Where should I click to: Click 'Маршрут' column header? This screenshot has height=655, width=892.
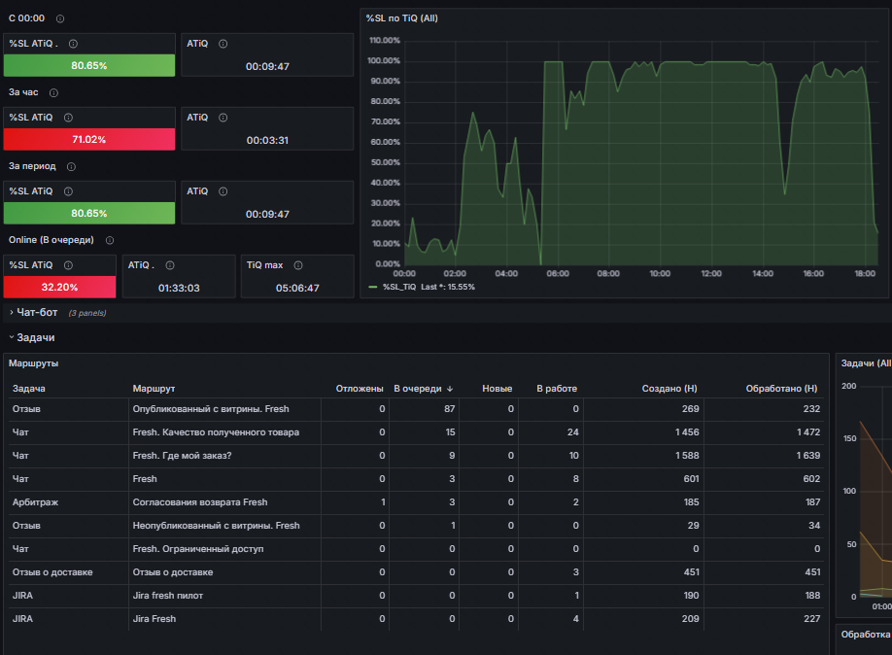pyautogui.click(x=154, y=389)
